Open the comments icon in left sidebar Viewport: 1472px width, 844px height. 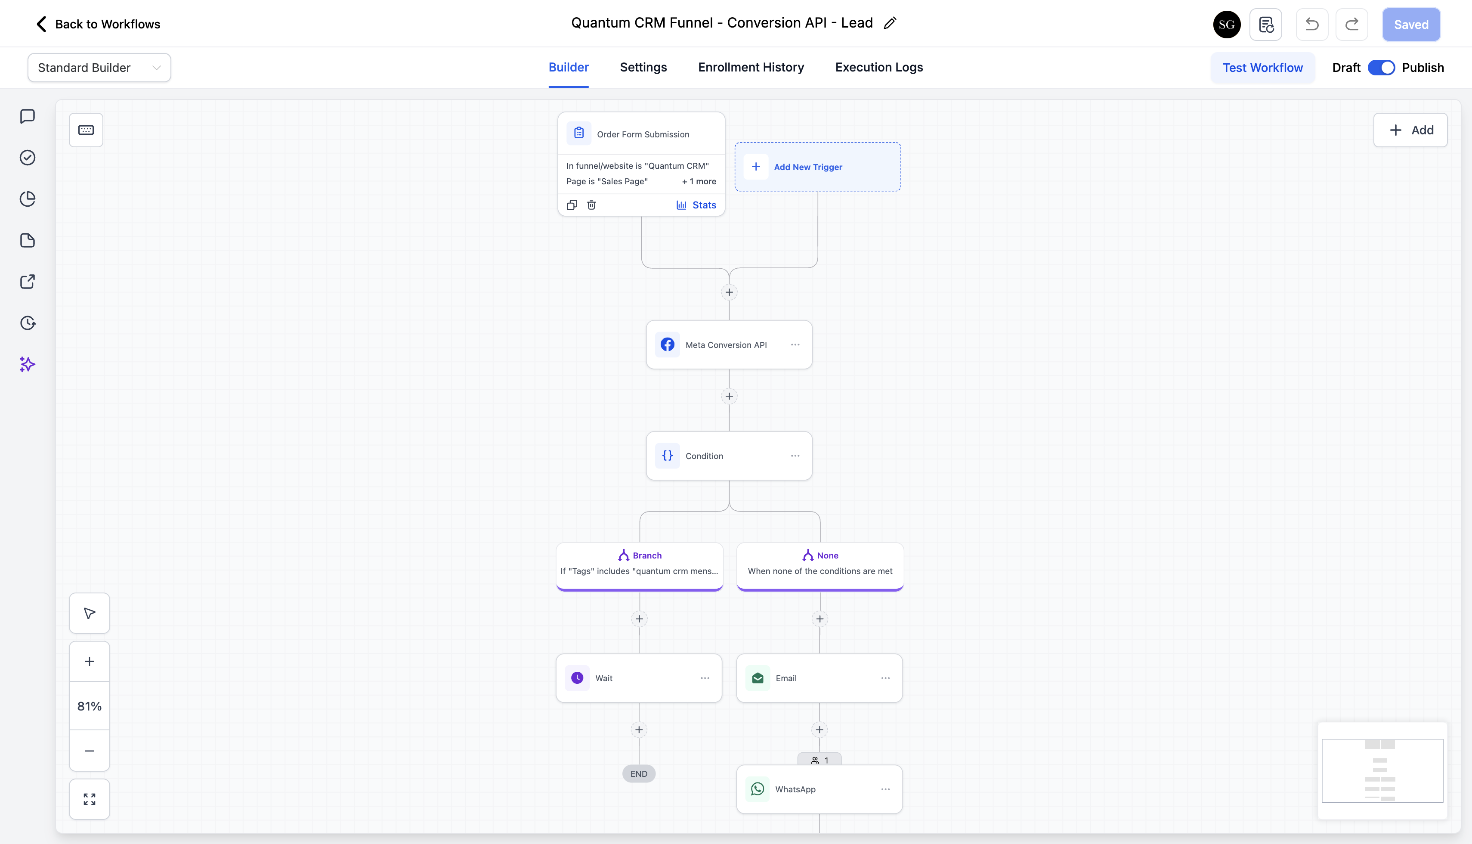[27, 116]
